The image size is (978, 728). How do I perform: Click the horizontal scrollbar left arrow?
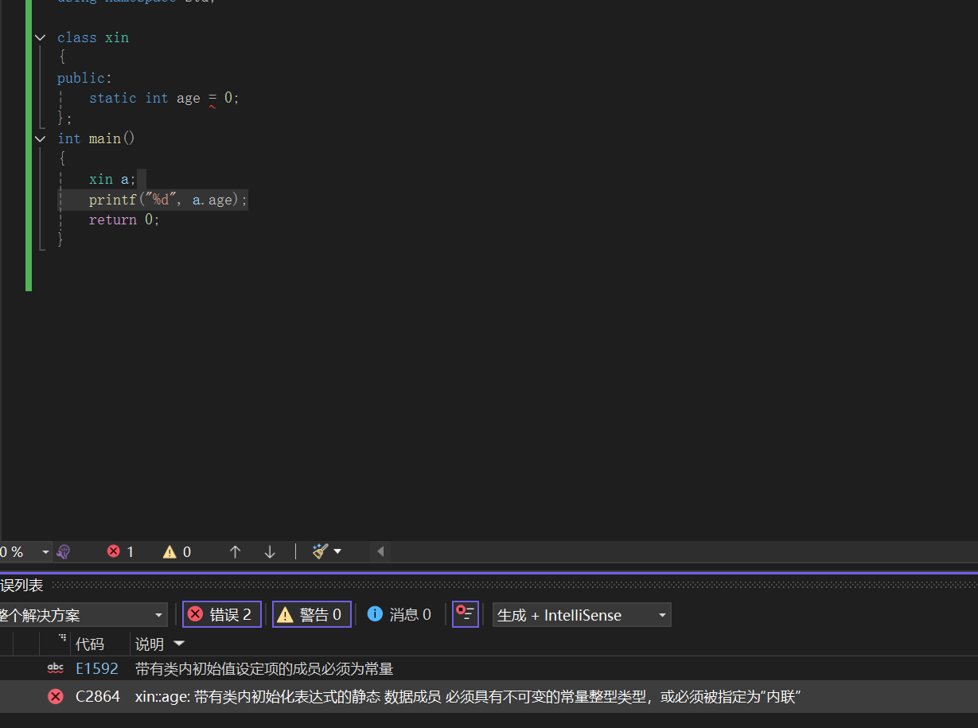coord(380,551)
